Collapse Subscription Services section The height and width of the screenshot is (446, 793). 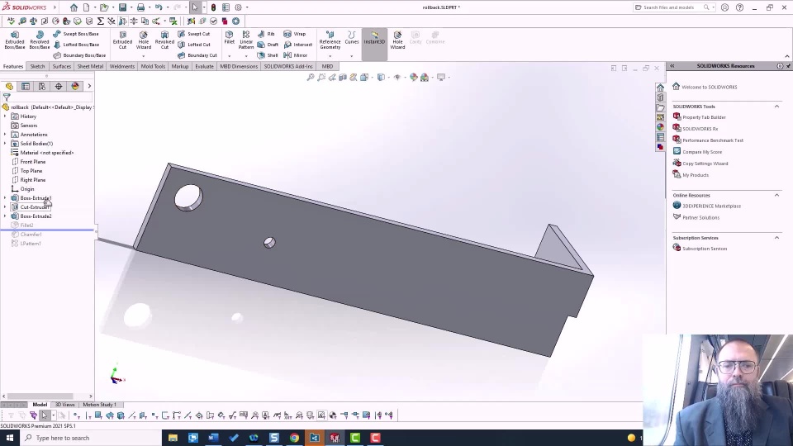coord(776,238)
